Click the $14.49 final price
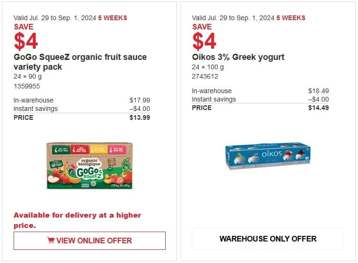The image size is (358, 263). point(319,108)
